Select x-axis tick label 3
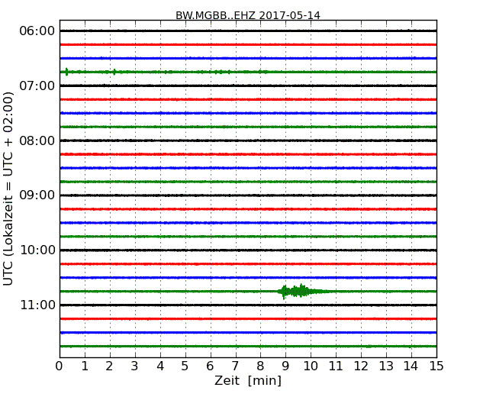 click(x=135, y=366)
